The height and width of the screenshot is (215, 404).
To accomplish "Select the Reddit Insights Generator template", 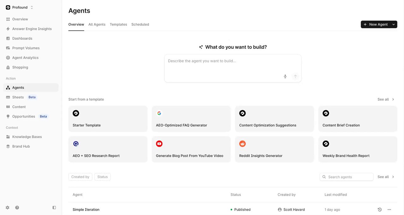I will [x=275, y=149].
